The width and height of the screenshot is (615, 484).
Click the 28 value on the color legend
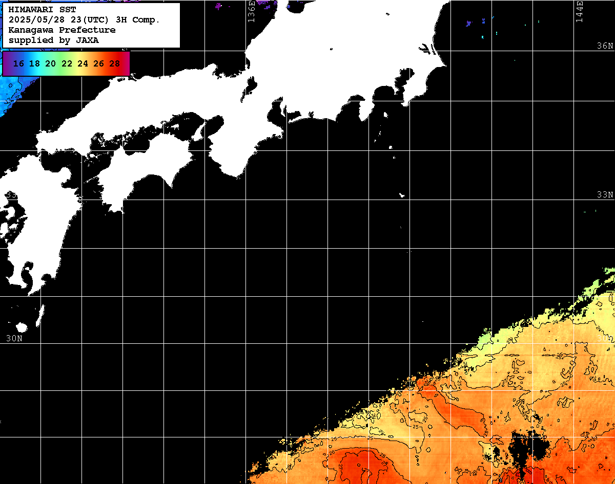pyautogui.click(x=114, y=64)
